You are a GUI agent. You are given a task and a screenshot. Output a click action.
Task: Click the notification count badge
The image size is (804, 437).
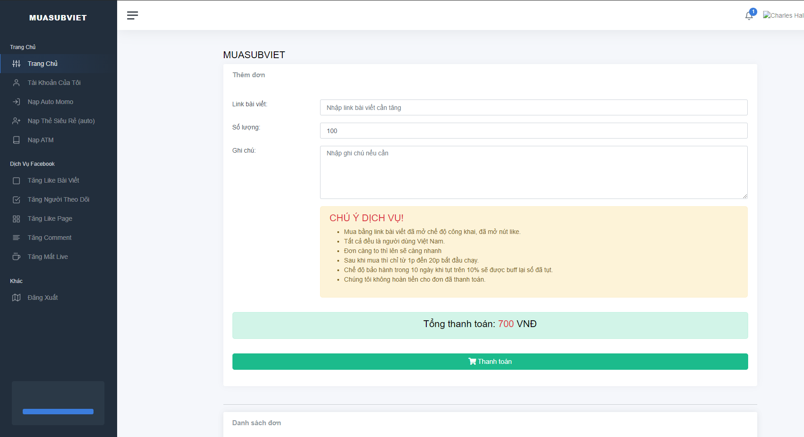pos(753,12)
